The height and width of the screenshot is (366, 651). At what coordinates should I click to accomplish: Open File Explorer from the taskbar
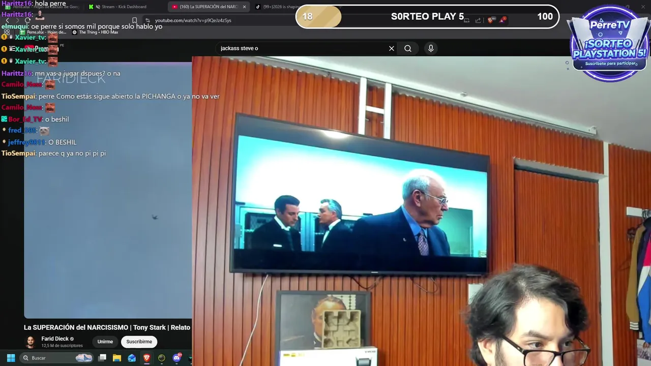tap(117, 358)
